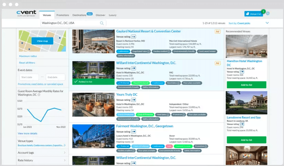Click Willard's blue Preferred tag

tap(123, 83)
